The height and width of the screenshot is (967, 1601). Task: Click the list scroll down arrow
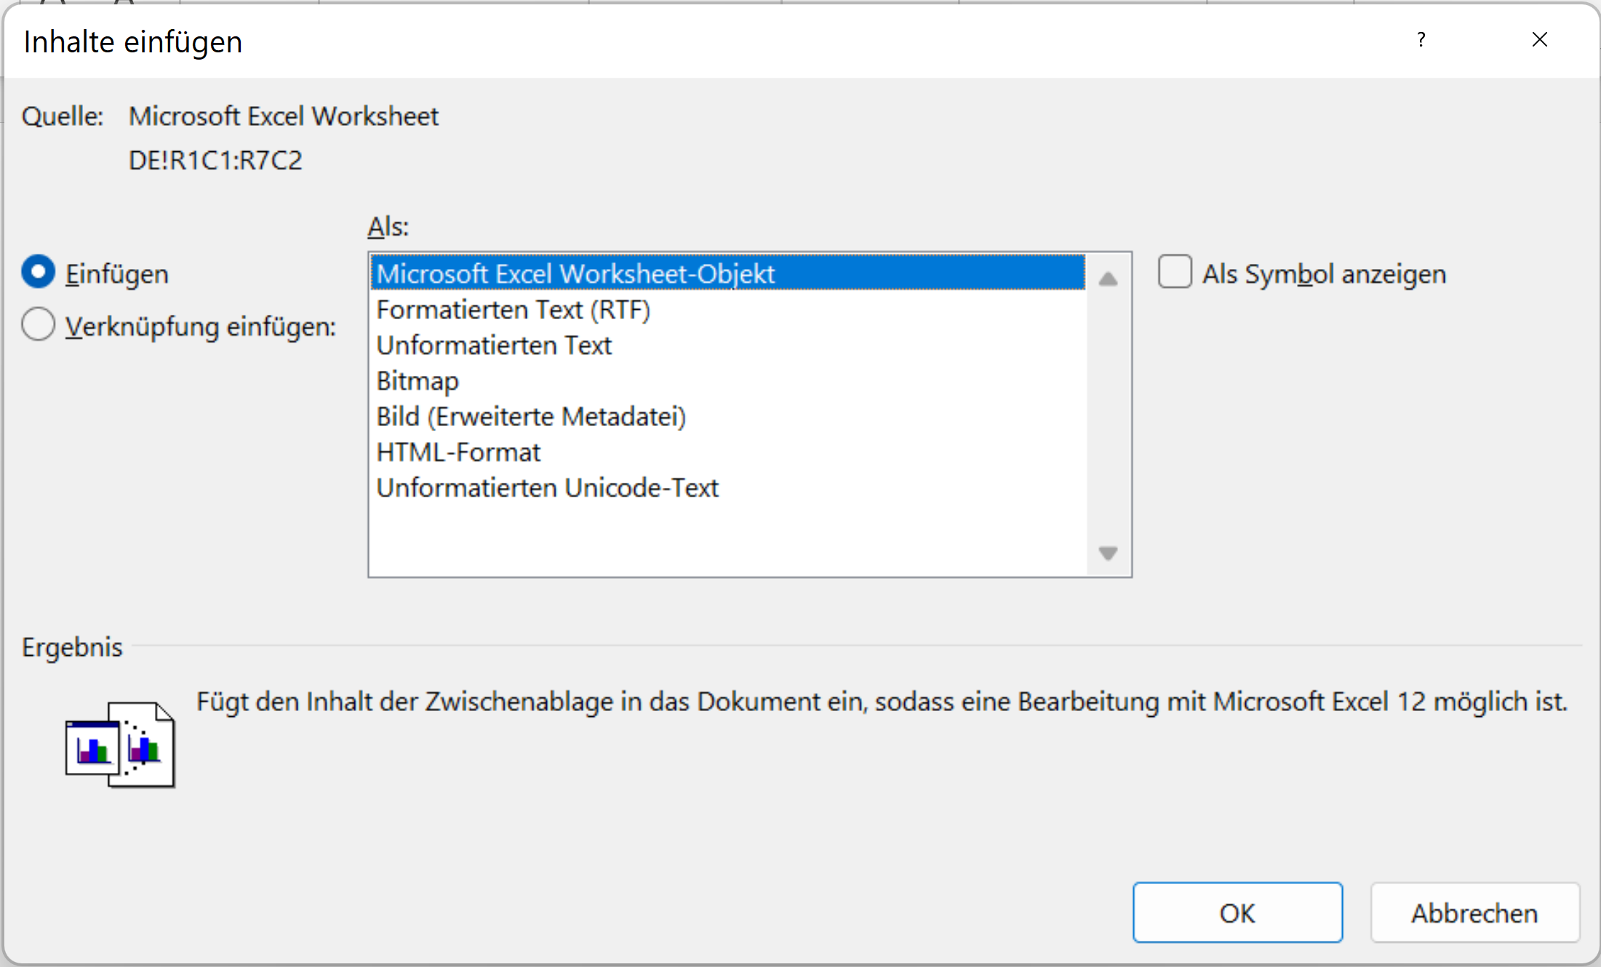pos(1108,553)
